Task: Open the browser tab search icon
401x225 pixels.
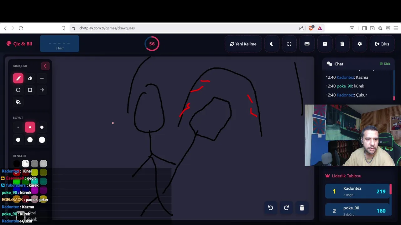Action: click(352, 28)
